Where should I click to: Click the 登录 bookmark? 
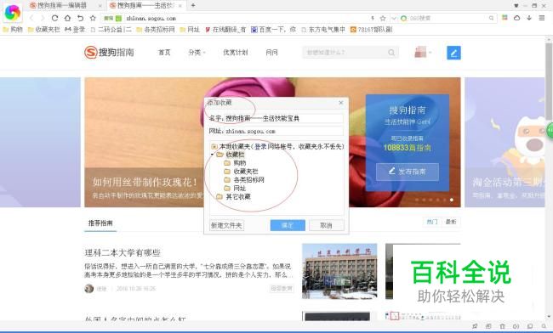click(75, 30)
